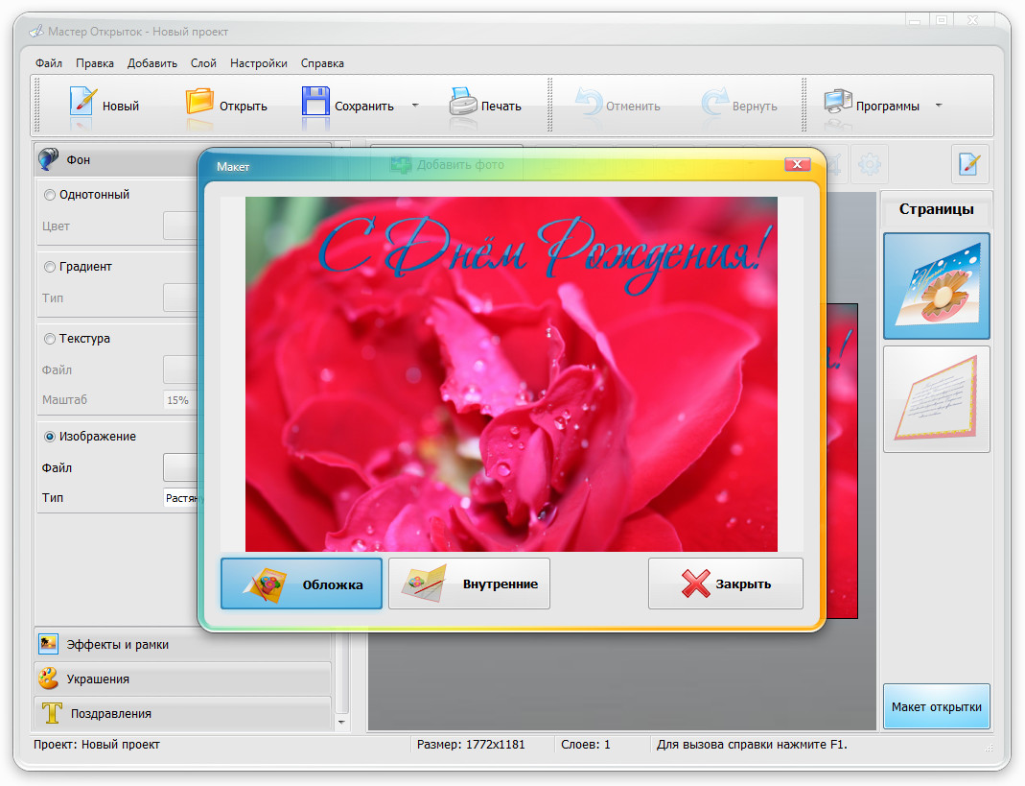Enable the Текстура background option

[50, 339]
